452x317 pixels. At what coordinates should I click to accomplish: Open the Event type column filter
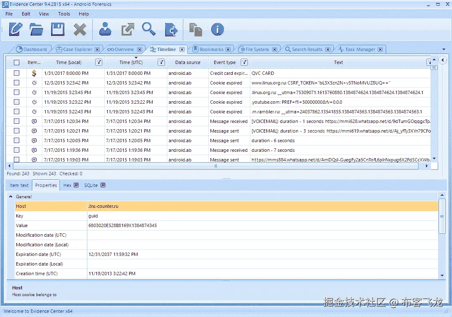pyautogui.click(x=244, y=62)
